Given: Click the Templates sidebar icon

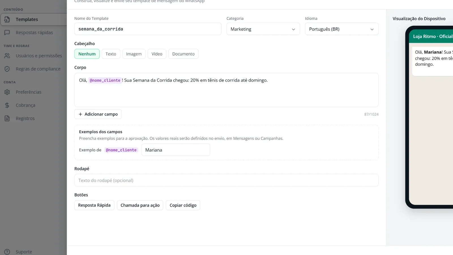Looking at the screenshot, I should (7, 19).
